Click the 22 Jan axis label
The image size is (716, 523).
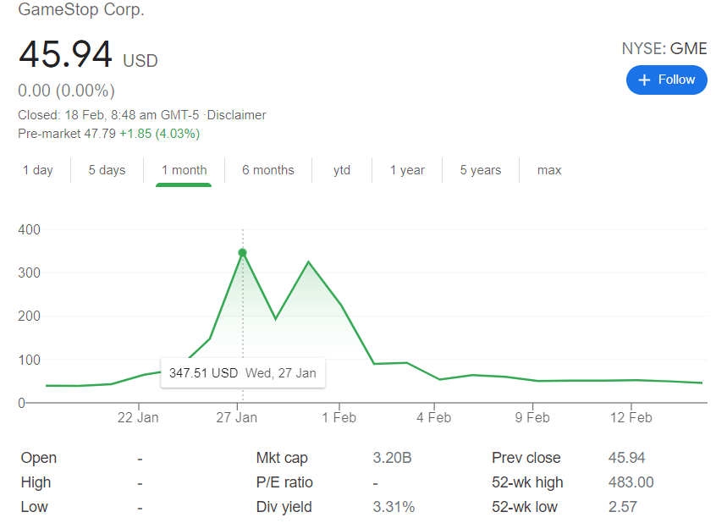click(138, 417)
